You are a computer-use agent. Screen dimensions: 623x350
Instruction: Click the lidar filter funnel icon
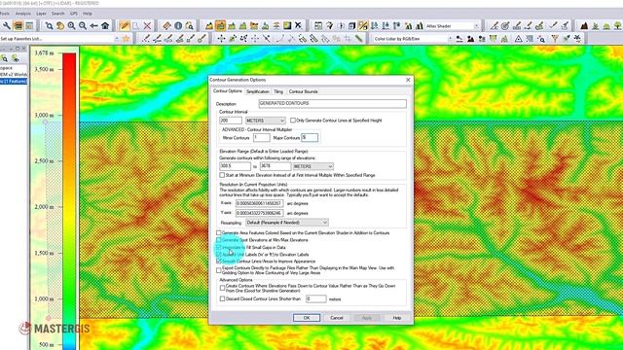pyautogui.click(x=555, y=39)
